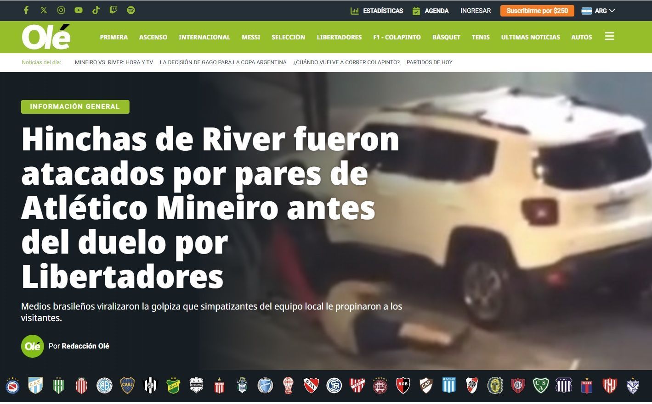652x404 pixels.
Task: Click the Información General category tag
Action: [x=75, y=106]
